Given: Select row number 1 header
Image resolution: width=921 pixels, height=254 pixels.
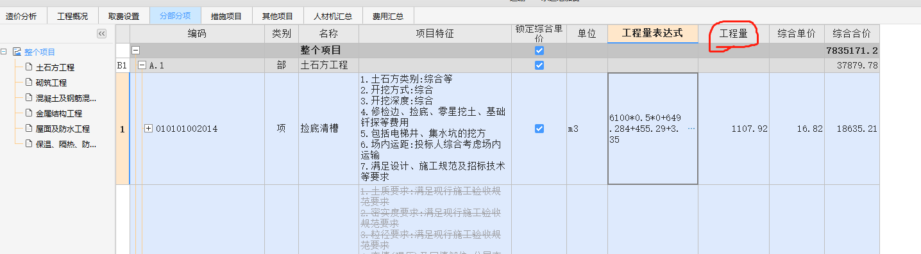Looking at the screenshot, I should pos(122,129).
